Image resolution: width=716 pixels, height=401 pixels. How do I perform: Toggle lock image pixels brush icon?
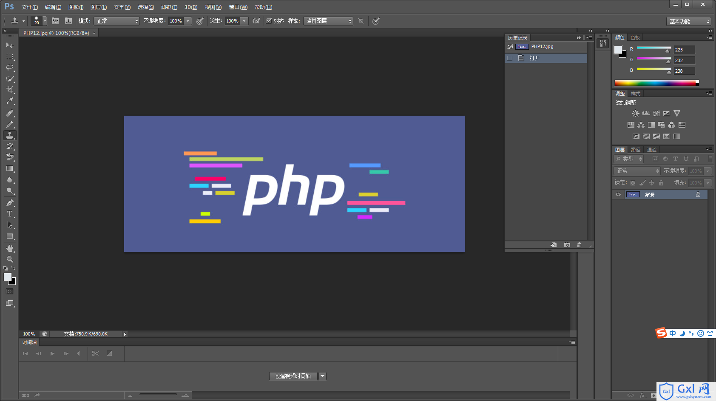[642, 183]
